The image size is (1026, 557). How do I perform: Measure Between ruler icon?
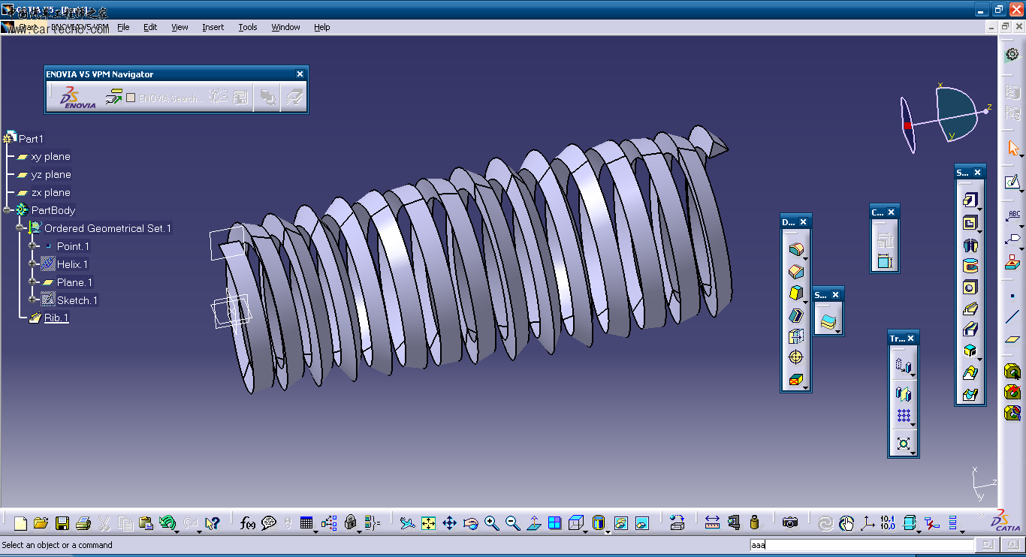712,523
